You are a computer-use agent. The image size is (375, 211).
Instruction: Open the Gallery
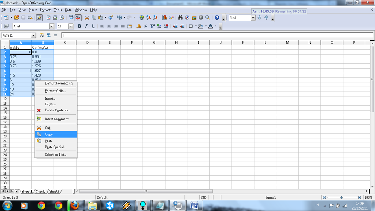pos(194,18)
